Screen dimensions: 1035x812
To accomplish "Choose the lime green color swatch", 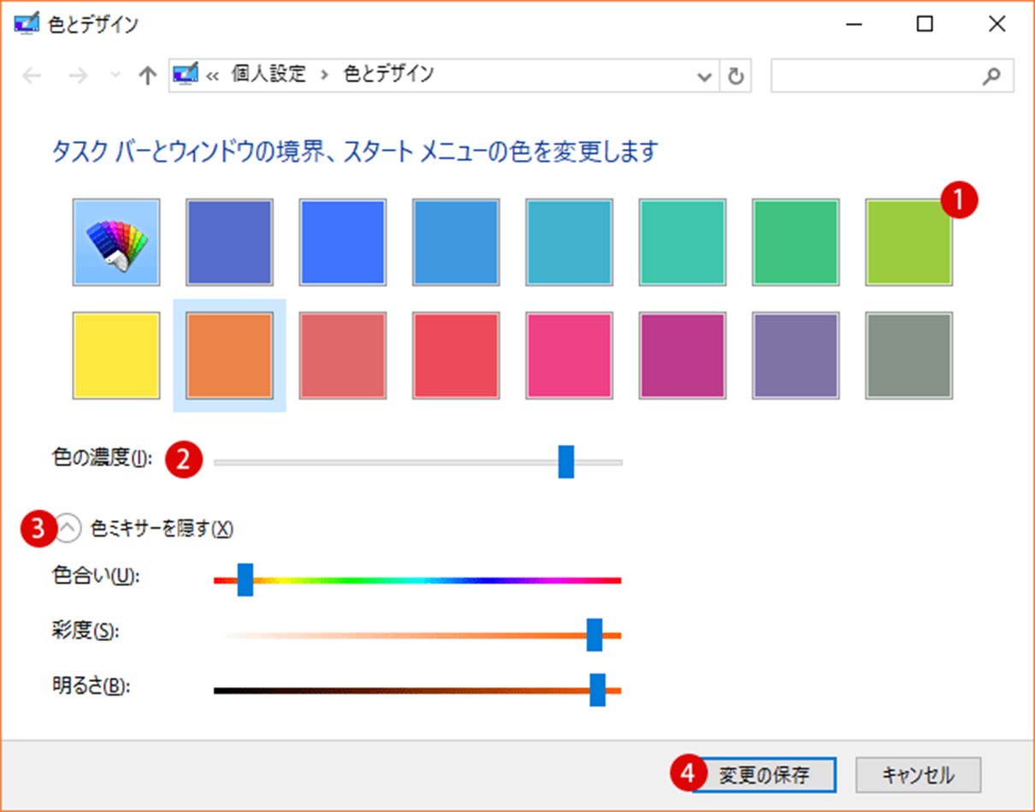I will [909, 242].
